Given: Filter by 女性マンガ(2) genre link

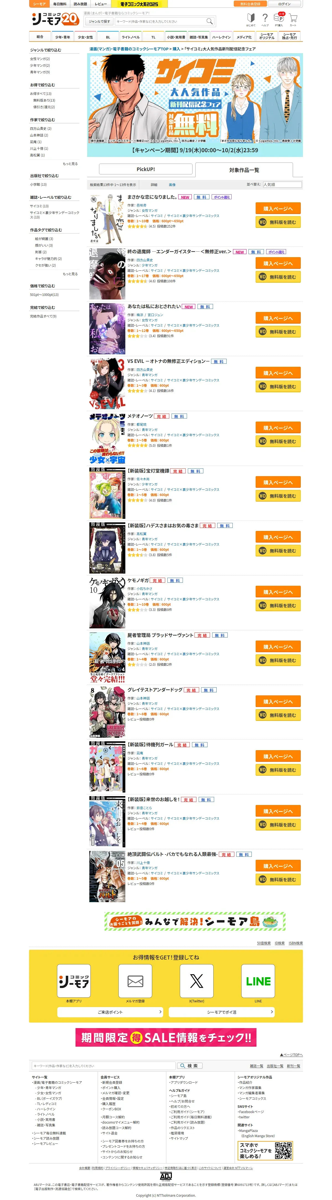Looking at the screenshot, I should [x=40, y=59].
